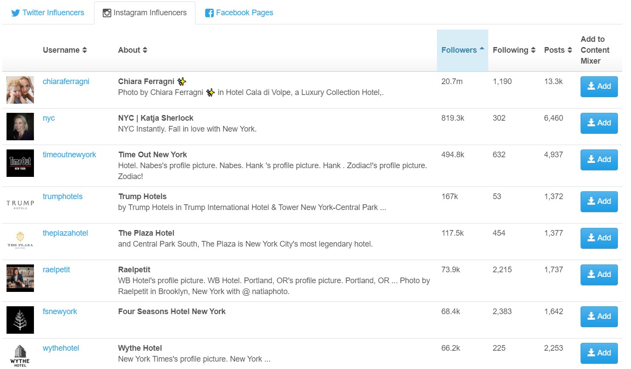Sort by Following column header
631x369 pixels.
tap(514, 50)
